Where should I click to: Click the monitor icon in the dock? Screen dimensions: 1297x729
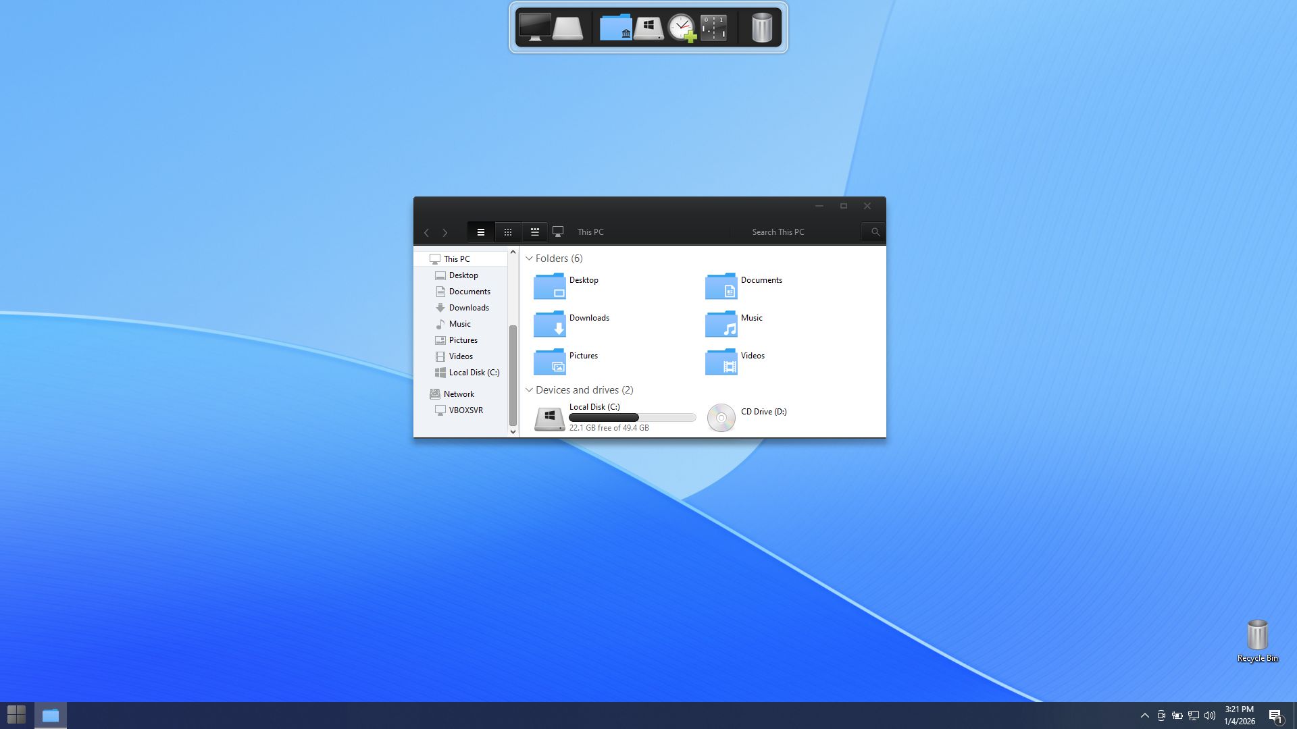pos(534,28)
